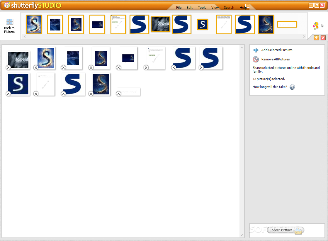Image resolution: width=328 pixels, height=241 pixels.
Task: Click Remove All Pictures
Action: [x=271, y=60]
